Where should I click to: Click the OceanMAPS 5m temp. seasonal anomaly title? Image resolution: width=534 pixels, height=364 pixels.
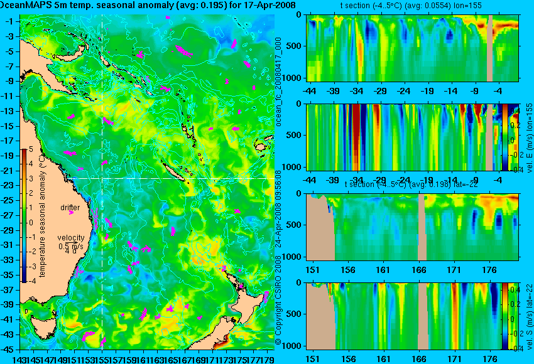pos(148,5)
